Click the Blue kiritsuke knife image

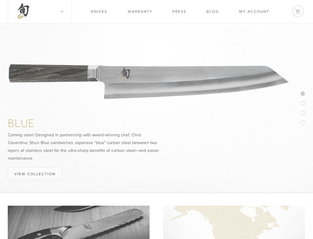[x=149, y=82]
